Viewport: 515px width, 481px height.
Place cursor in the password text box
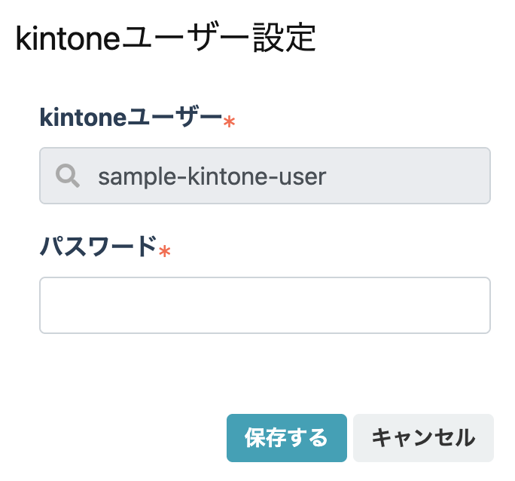[264, 305]
